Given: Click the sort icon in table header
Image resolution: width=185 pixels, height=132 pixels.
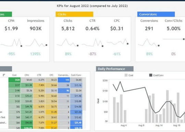Looking at the screenshot, I should tap(4, 75).
